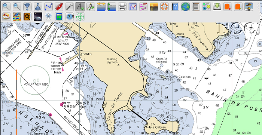Open the radio antenna beacon plugin

point(48,16)
